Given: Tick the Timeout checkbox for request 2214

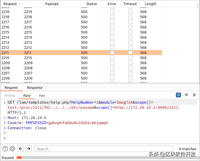Looking at the screenshot, I should pyautogui.click(x=130, y=37).
